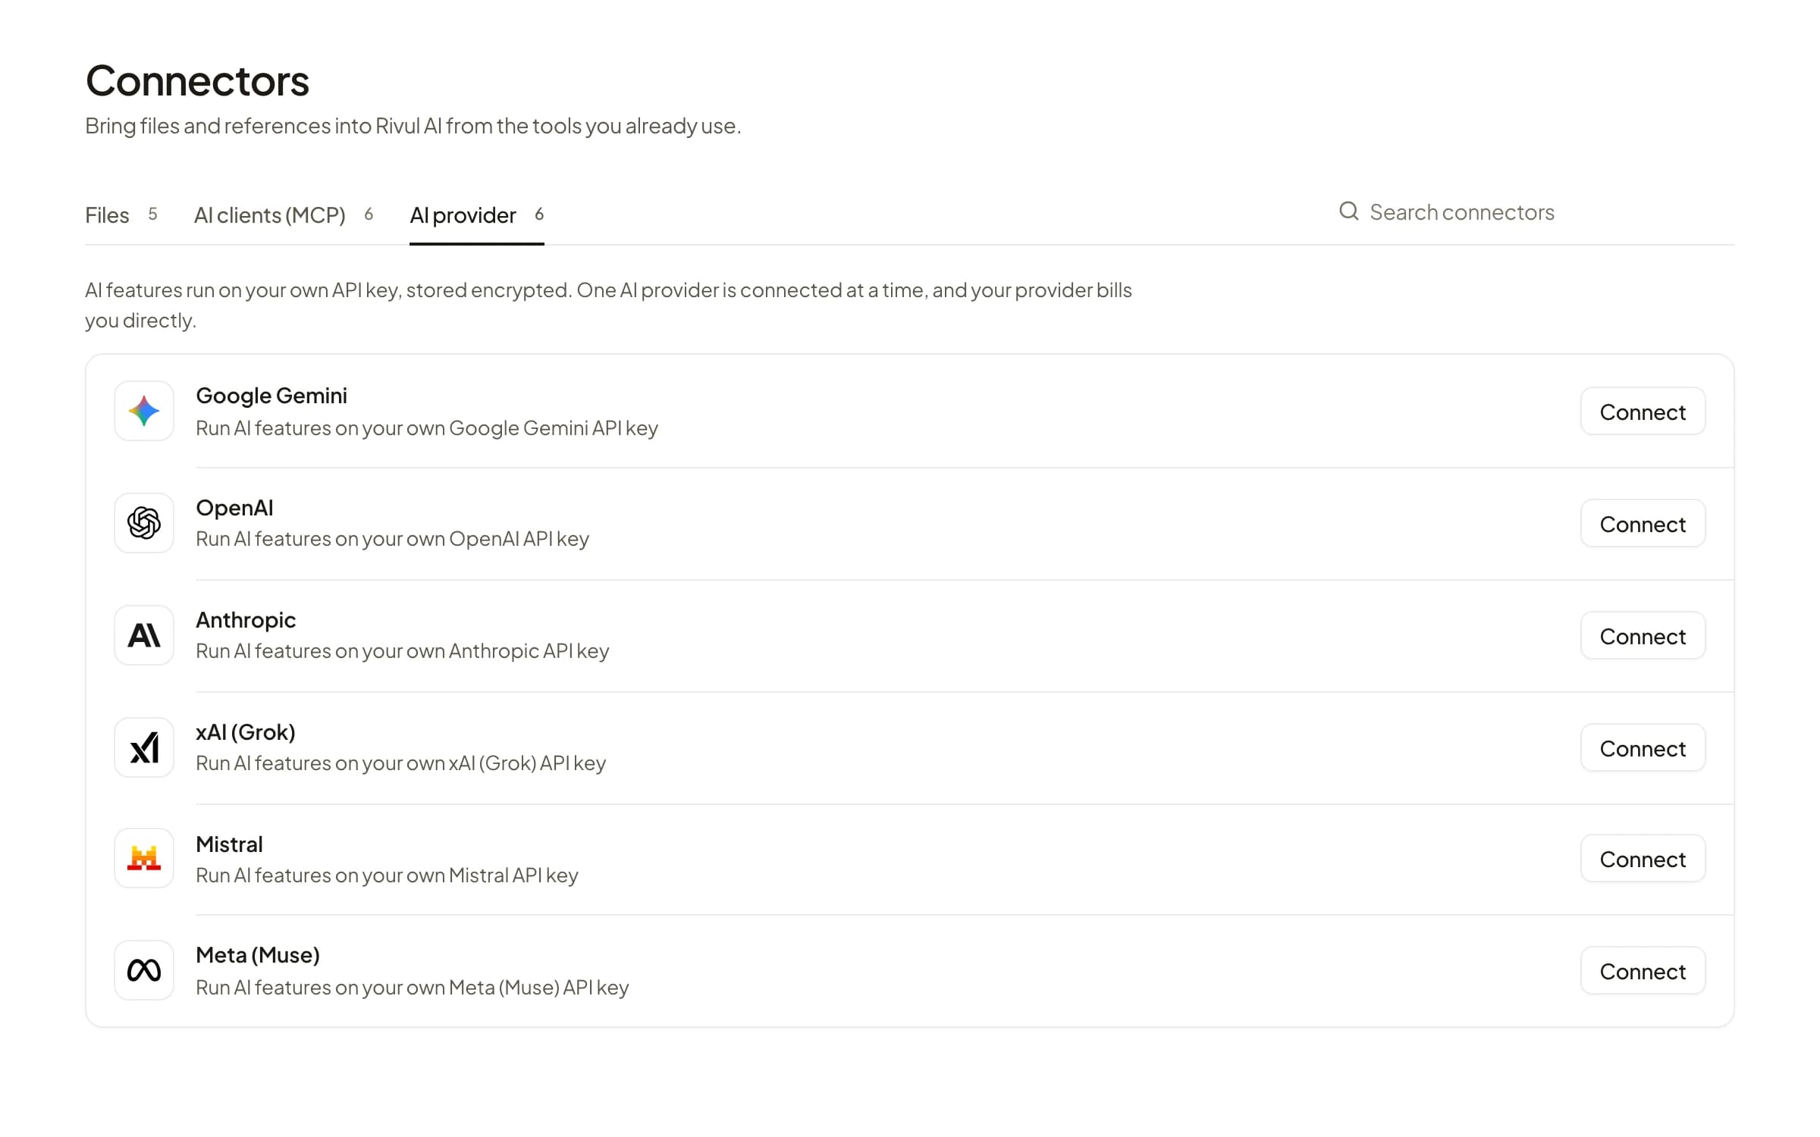This screenshot has width=1820, height=1137.
Task: Click the Google Gemini logo icon
Action: [x=144, y=411]
